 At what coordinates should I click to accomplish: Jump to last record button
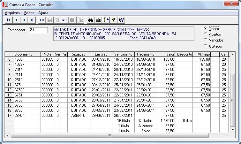[32, 20]
